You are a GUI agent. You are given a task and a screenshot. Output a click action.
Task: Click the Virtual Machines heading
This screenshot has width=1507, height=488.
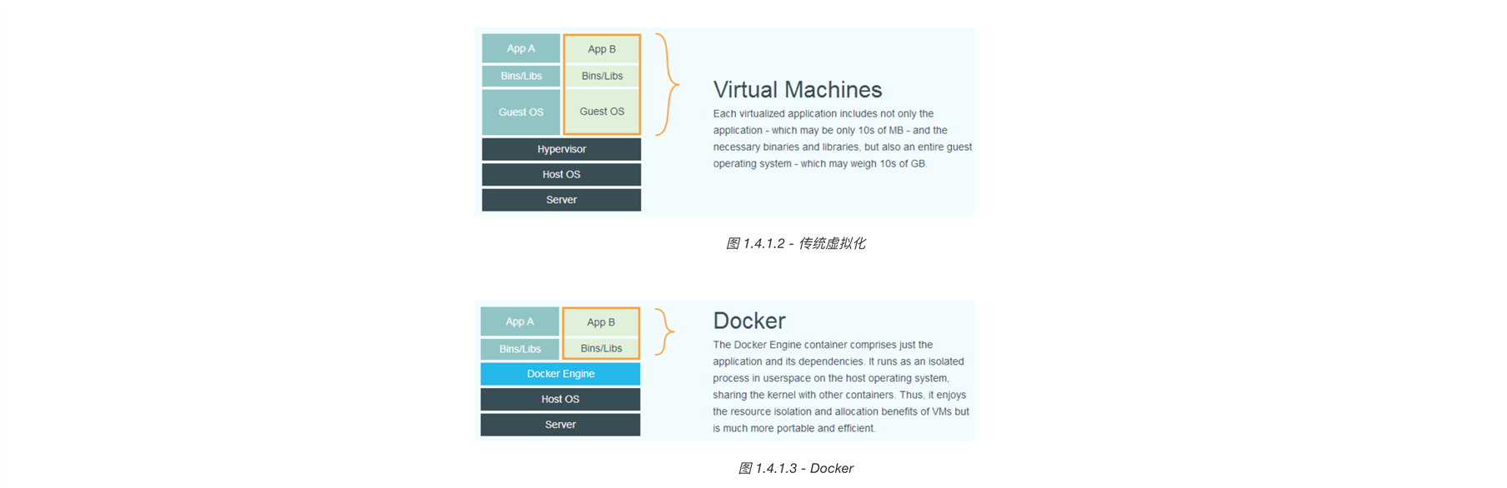coord(797,89)
